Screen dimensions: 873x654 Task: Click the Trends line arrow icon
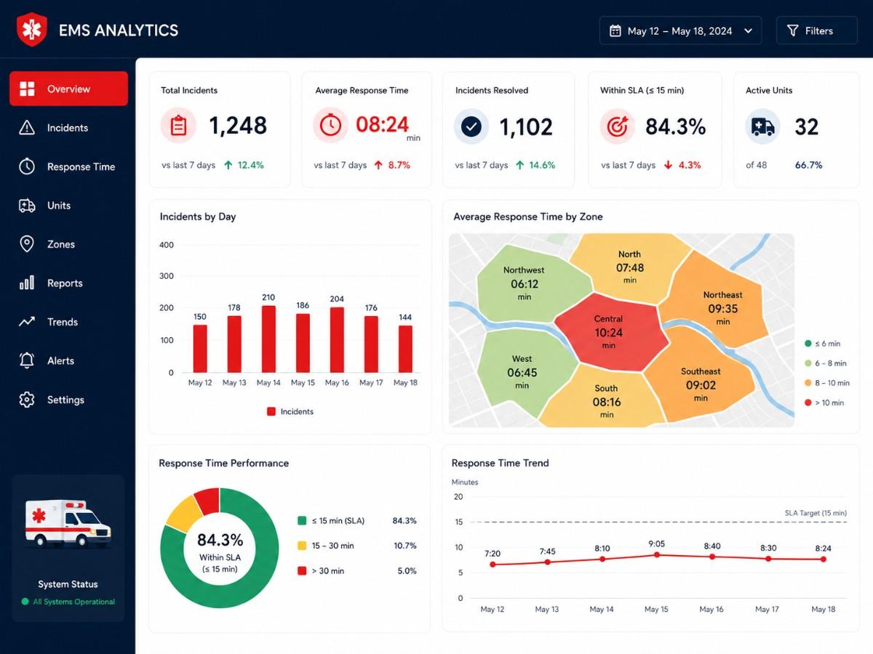point(27,321)
